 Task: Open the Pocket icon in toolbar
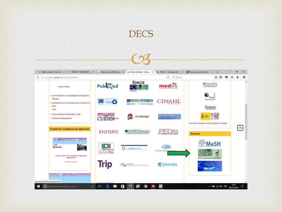click(x=226, y=77)
